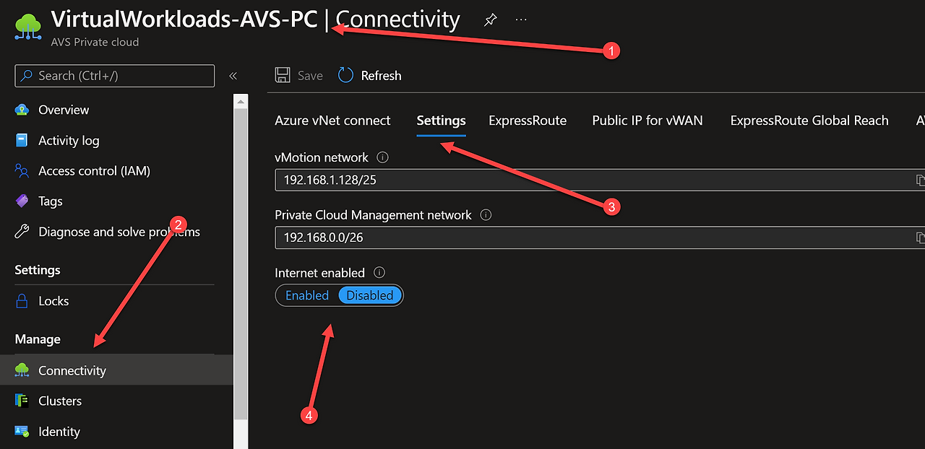Click vMotion network info icon

(x=383, y=157)
